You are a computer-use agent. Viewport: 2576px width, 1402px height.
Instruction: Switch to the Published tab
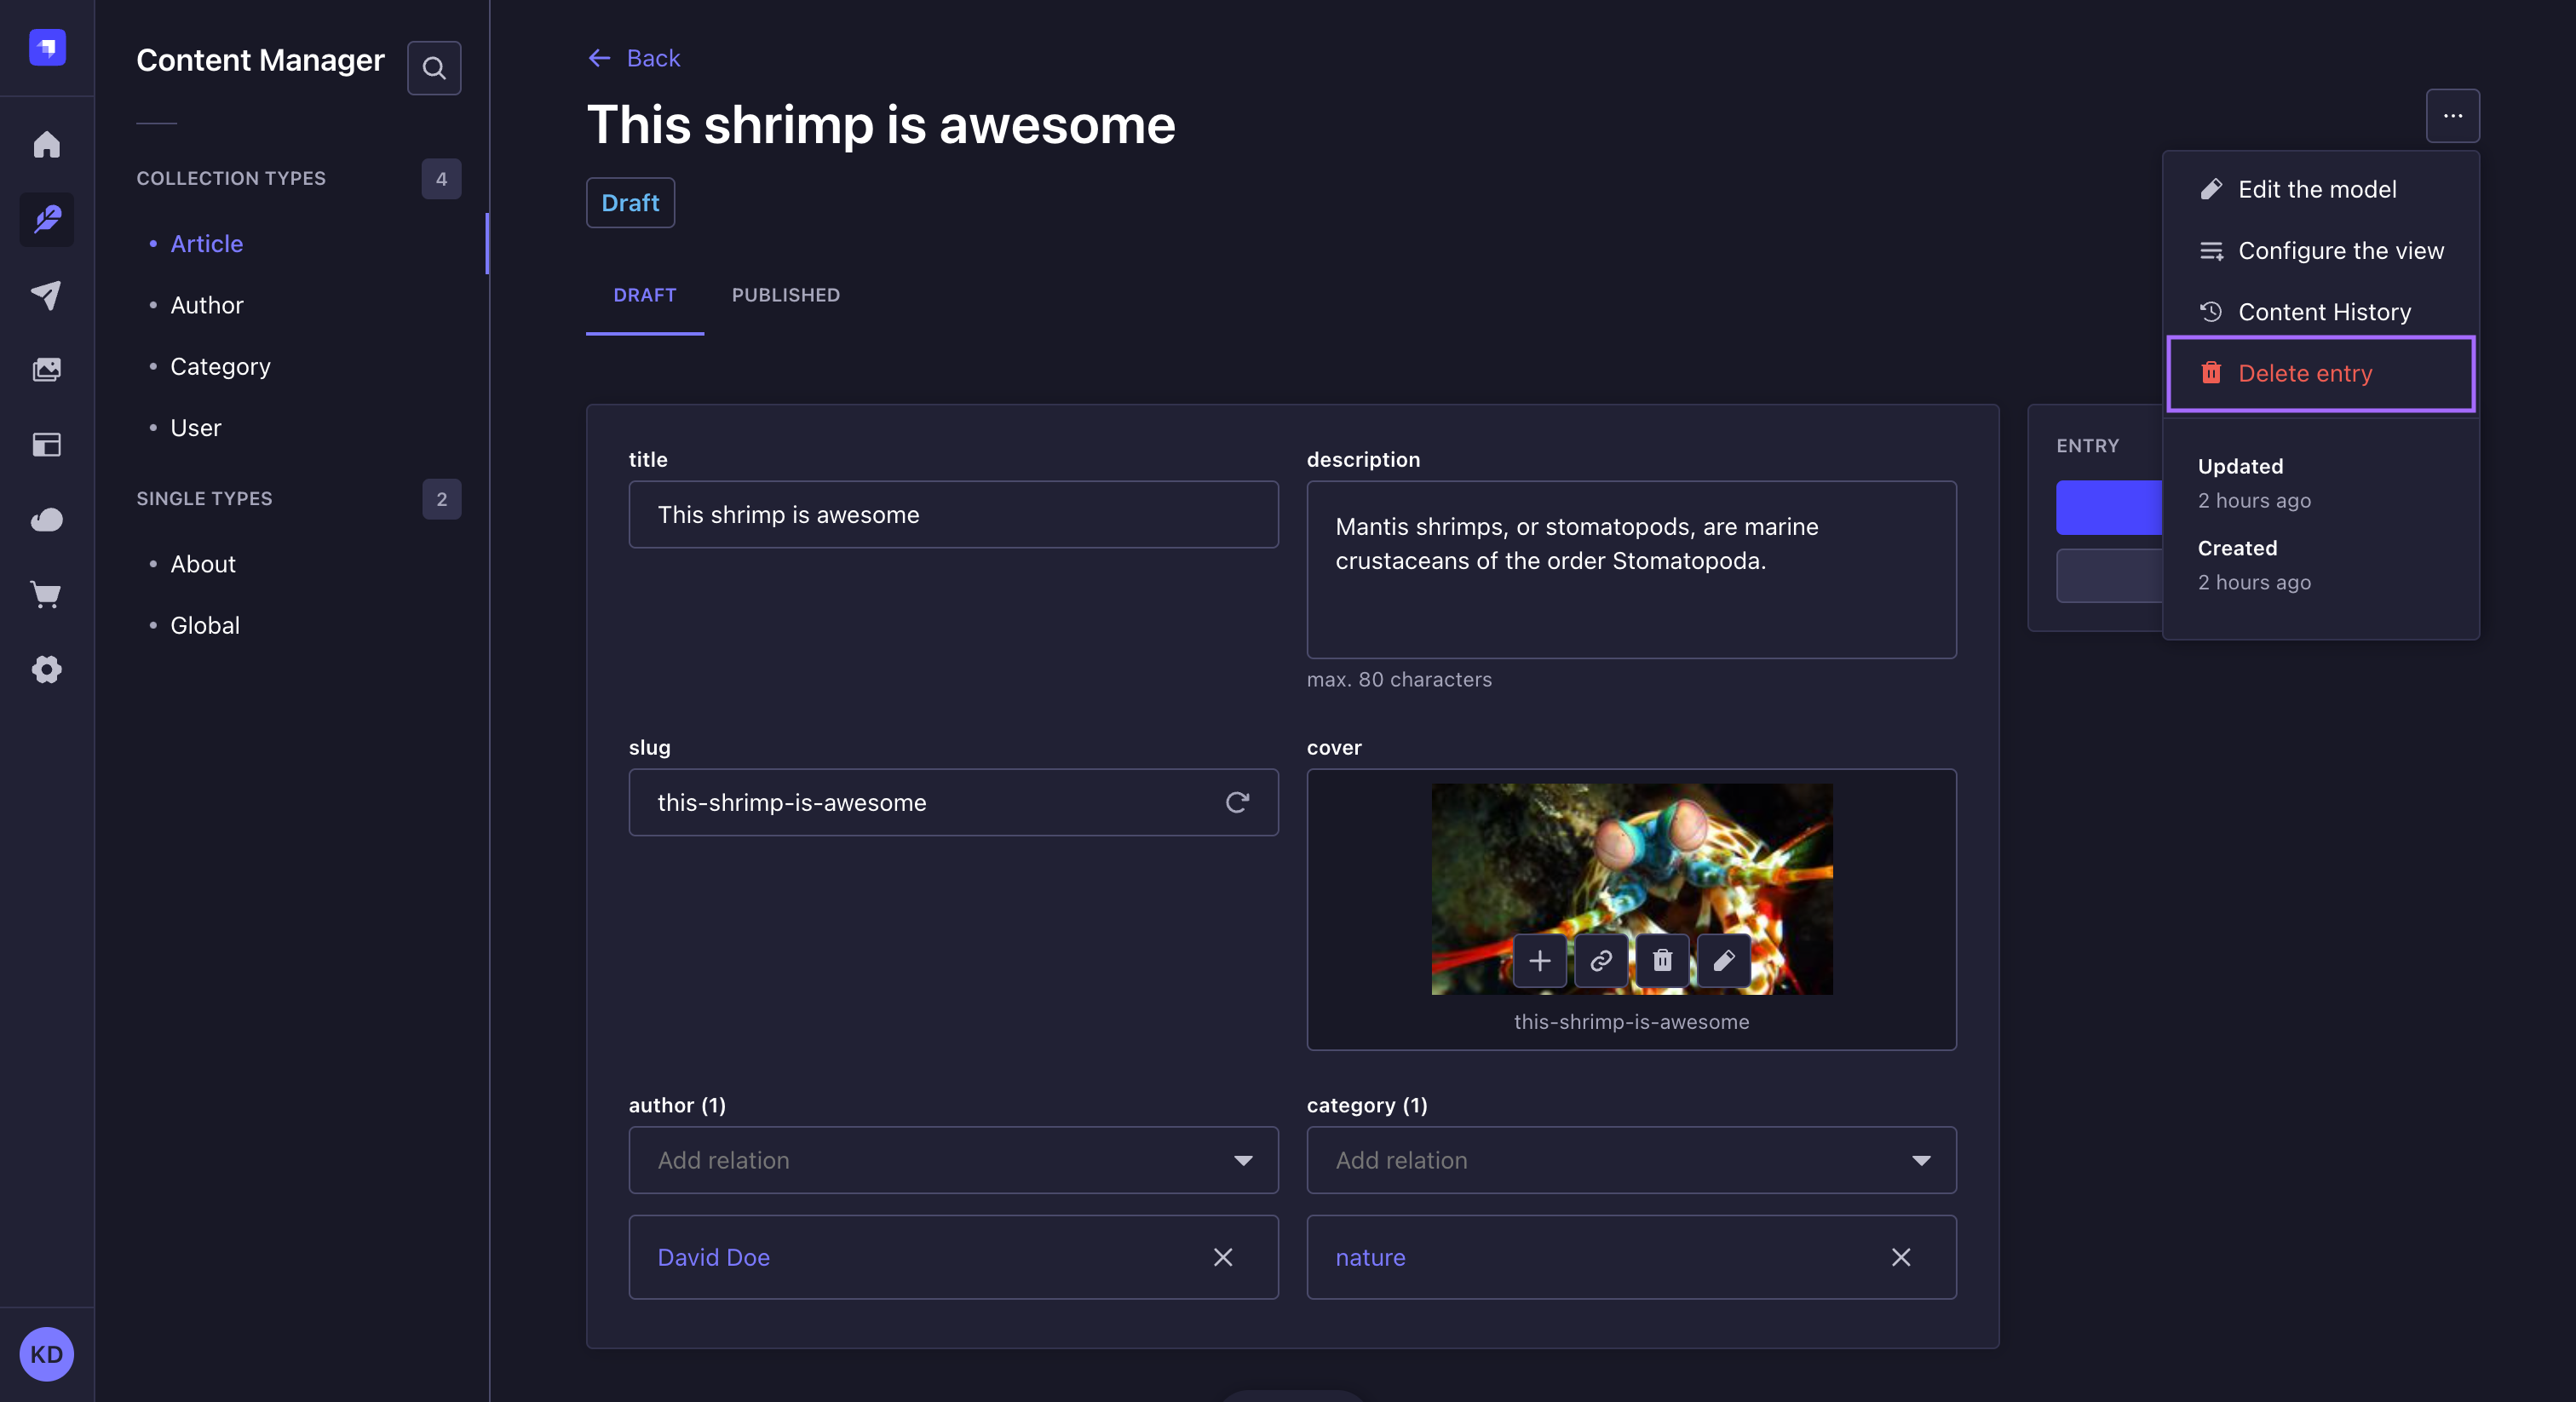[x=785, y=294]
